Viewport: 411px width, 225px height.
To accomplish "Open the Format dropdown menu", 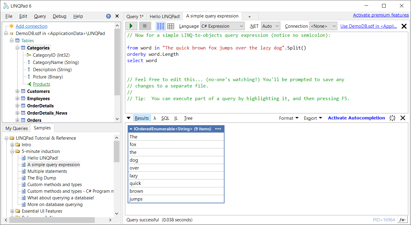I will 289,118.
